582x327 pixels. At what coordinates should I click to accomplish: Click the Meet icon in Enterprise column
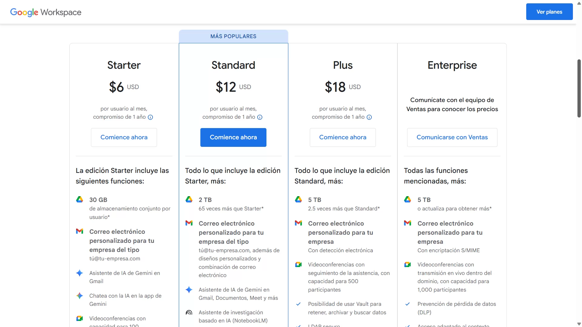[408, 265]
